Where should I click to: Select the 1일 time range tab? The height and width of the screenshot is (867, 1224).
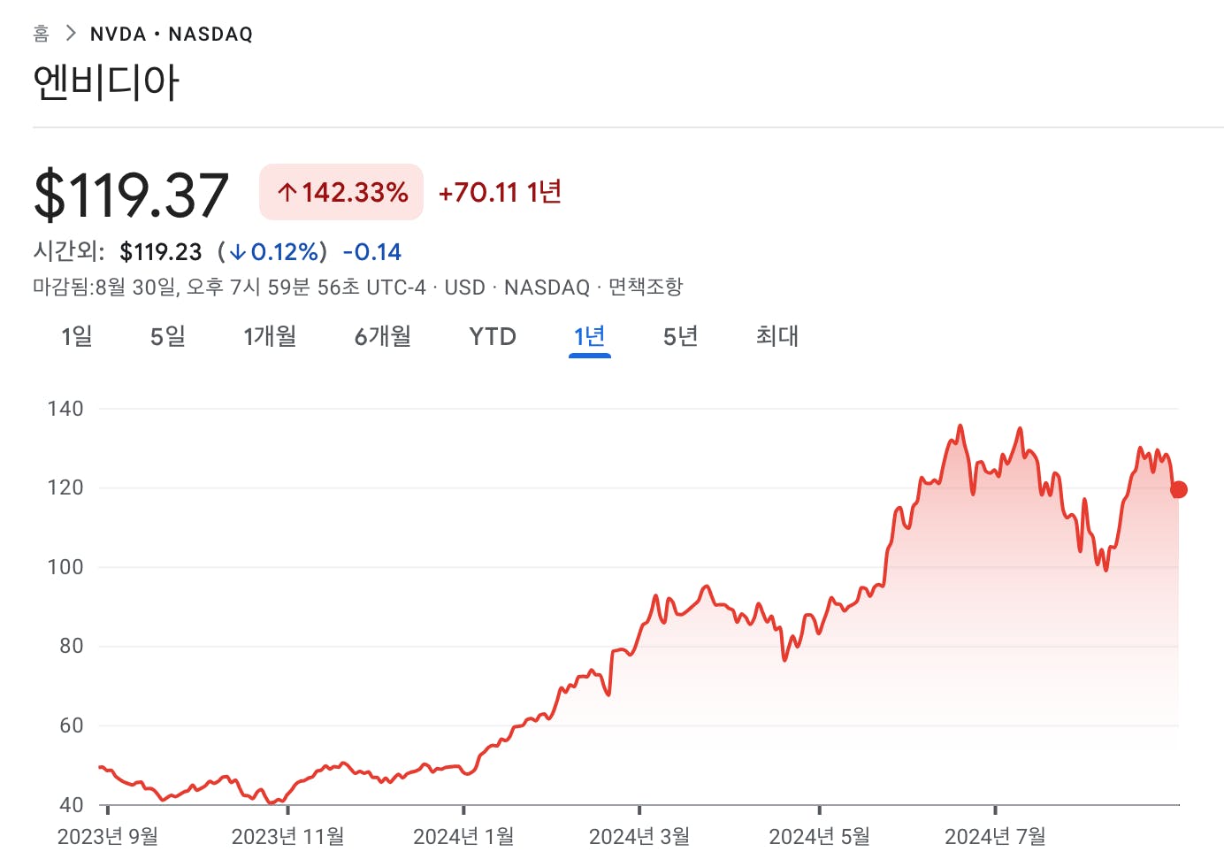coord(77,336)
